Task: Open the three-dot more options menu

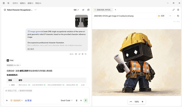Action: click(36, 10)
